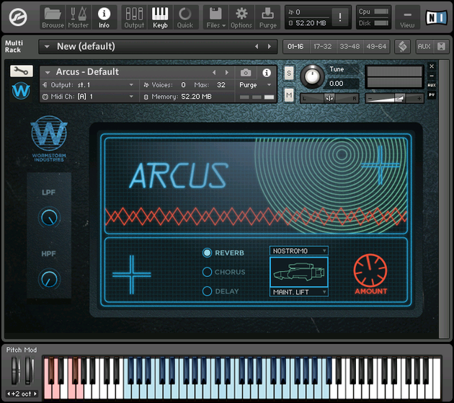Toggle the Info pane
Image resolution: width=454 pixels, height=403 pixels.
point(104,17)
